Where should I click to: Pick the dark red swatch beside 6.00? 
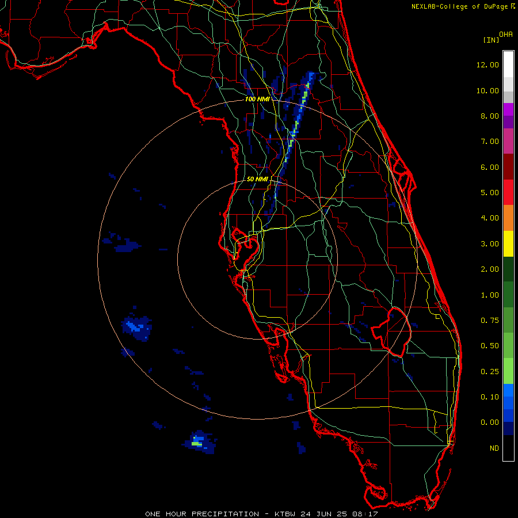pos(508,167)
